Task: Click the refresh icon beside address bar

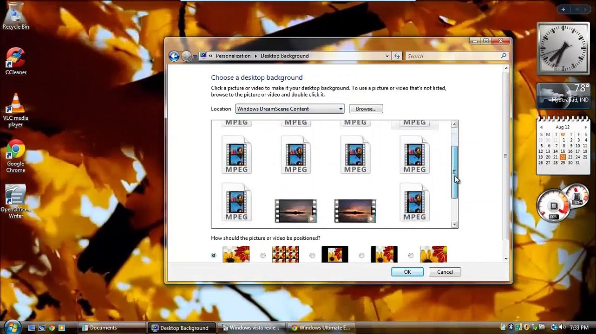Action: [x=397, y=56]
